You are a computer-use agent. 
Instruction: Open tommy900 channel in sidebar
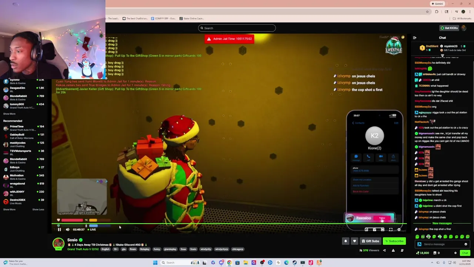23,106
